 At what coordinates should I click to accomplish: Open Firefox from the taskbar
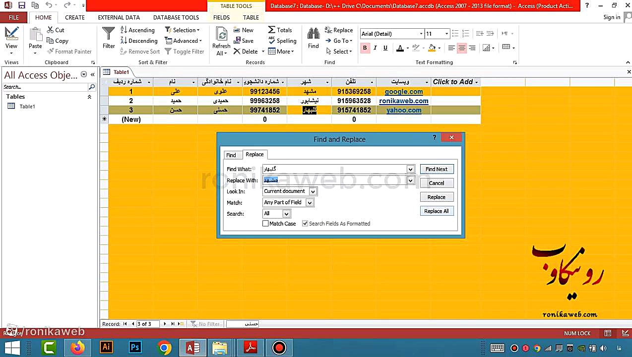pyautogui.click(x=77, y=348)
